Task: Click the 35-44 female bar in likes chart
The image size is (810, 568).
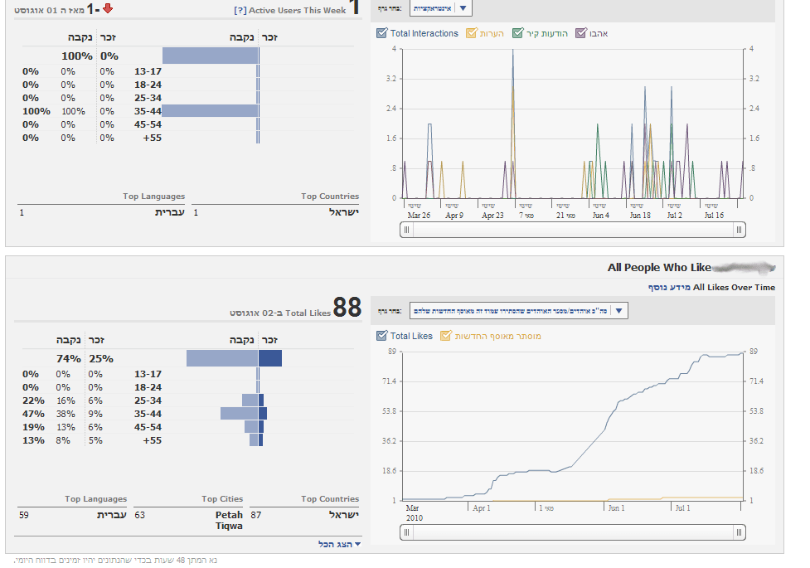Action: point(239,414)
